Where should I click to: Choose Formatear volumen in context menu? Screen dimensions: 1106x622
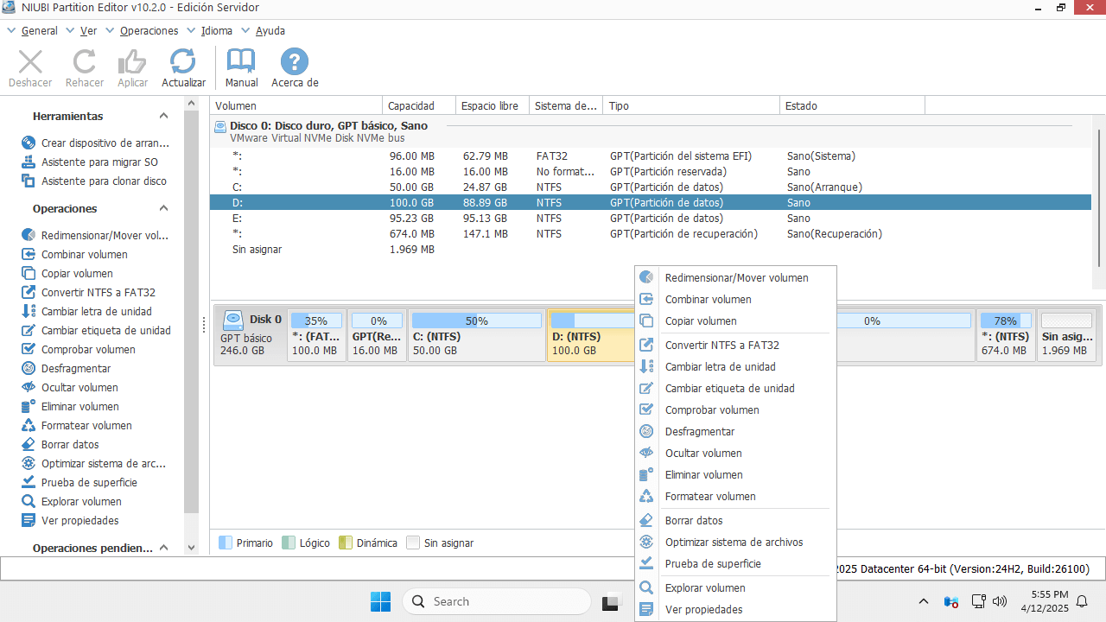click(x=709, y=497)
